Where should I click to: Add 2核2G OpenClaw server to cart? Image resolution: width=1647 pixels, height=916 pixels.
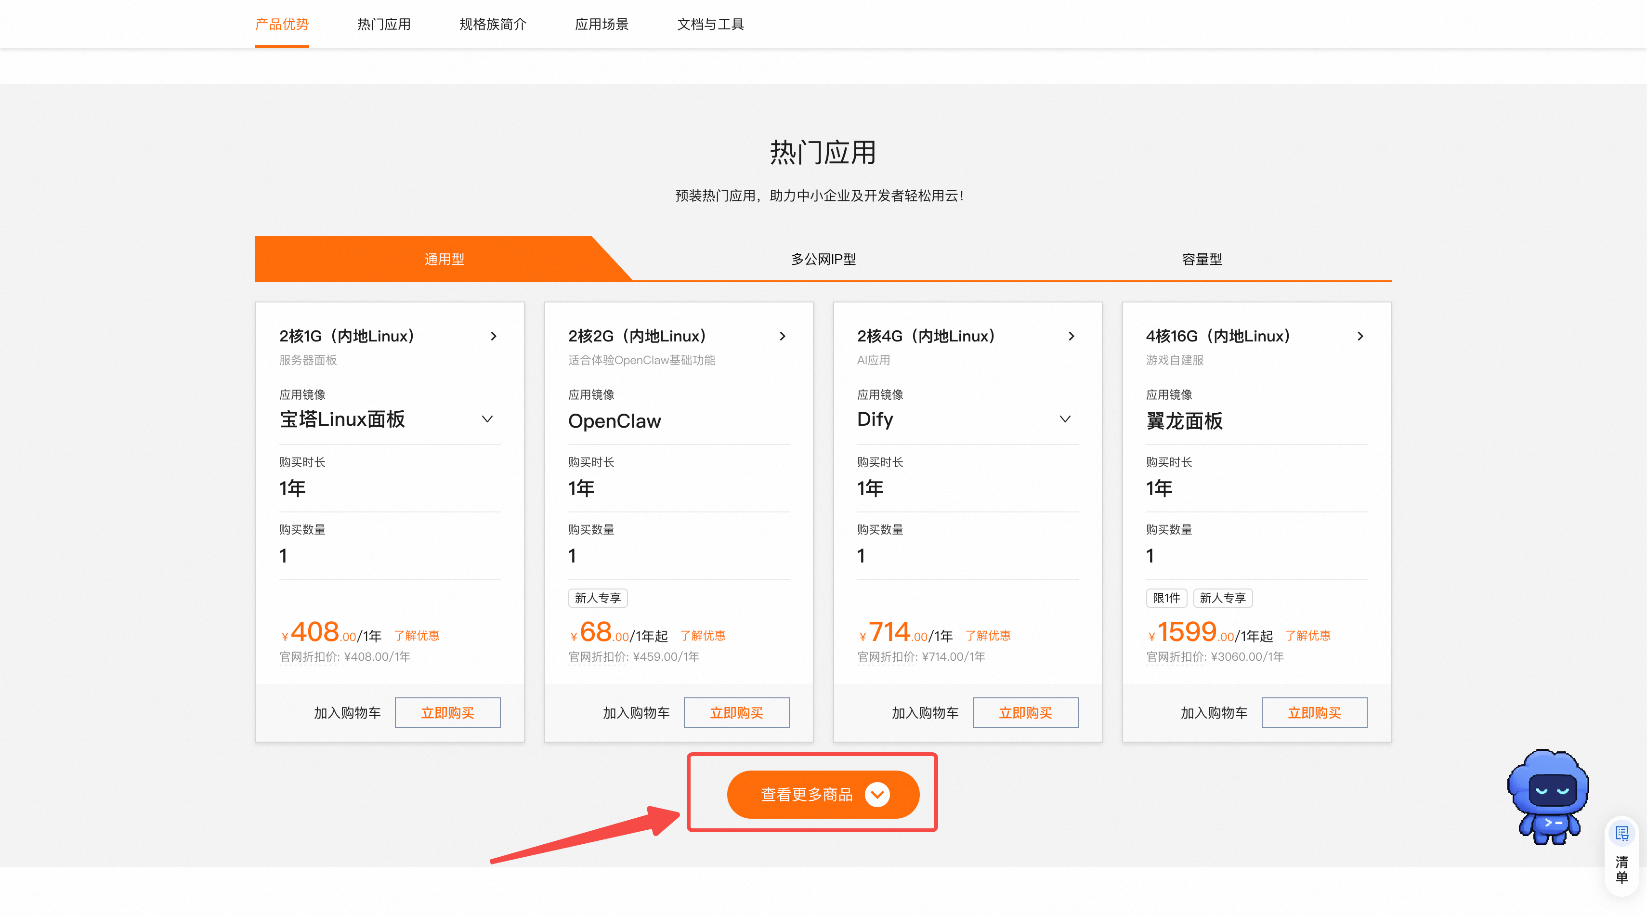[x=636, y=713]
